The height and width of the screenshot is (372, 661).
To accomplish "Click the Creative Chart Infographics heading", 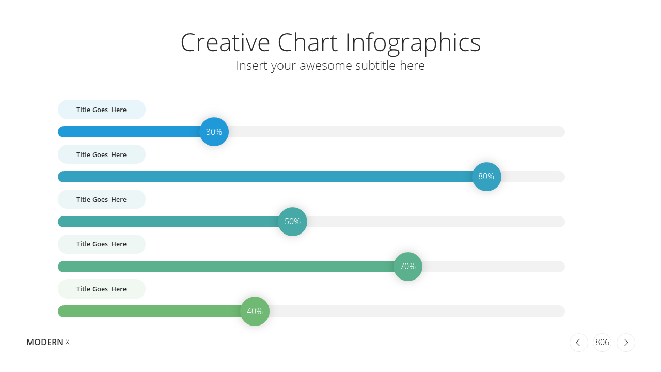I will point(330,43).
